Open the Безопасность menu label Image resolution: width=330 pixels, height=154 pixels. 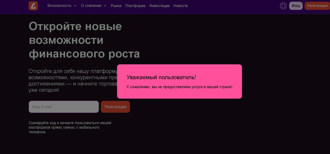[59, 6]
